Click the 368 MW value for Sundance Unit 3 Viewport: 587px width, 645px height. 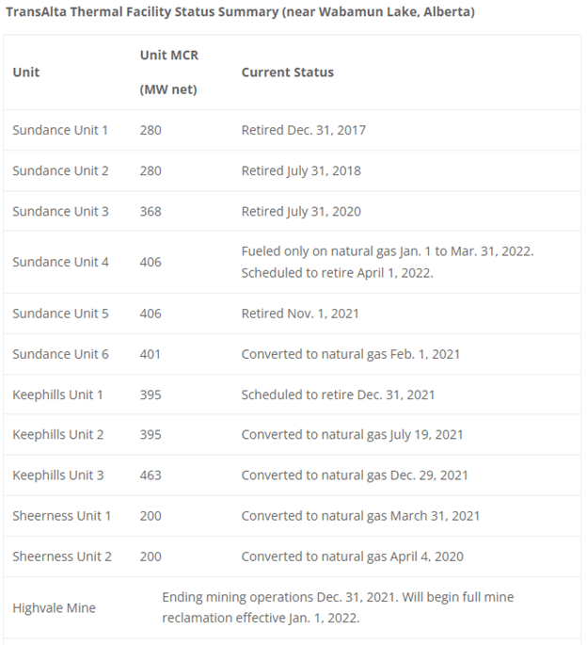click(151, 211)
